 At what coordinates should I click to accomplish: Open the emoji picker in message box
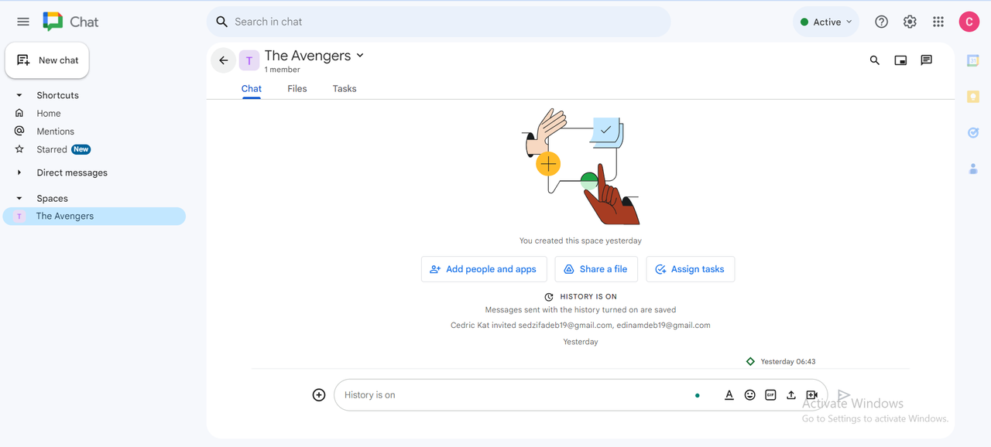(x=749, y=395)
